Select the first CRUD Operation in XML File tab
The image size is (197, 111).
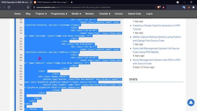click(15, 2)
